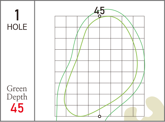165x122 pixels.
Task: Click the HOLE text label
Action: click(x=17, y=27)
